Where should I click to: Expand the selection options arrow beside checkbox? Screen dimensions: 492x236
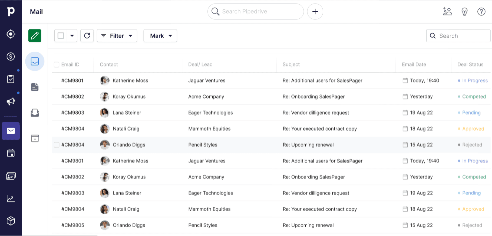tap(72, 36)
